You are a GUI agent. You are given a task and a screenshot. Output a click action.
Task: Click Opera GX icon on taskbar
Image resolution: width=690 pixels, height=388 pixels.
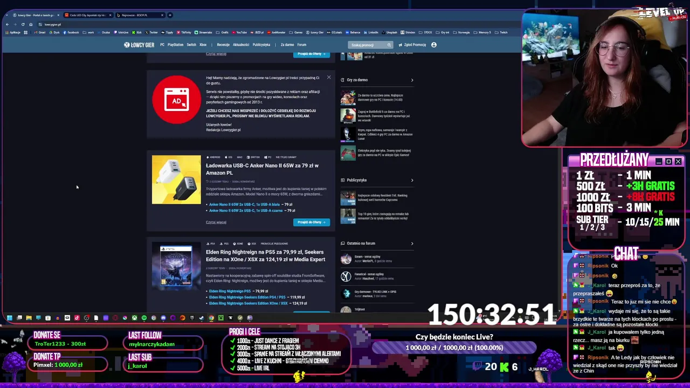(115, 318)
